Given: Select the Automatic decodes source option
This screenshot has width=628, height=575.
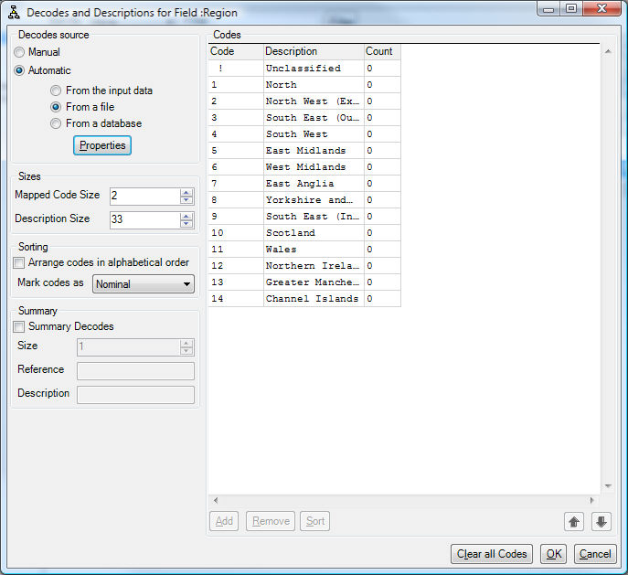Looking at the screenshot, I should [x=19, y=70].
